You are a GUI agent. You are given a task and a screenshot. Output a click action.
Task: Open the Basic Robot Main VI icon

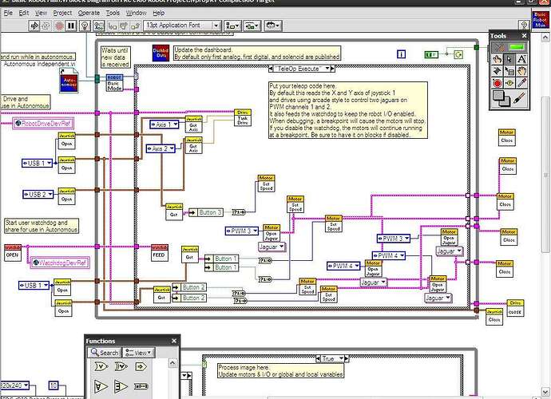pyautogui.click(x=540, y=20)
